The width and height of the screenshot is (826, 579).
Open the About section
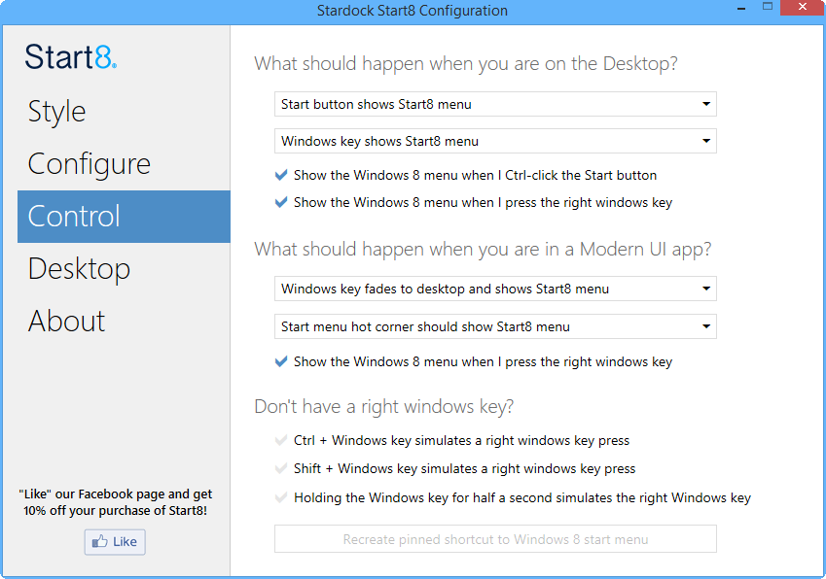pyautogui.click(x=66, y=321)
